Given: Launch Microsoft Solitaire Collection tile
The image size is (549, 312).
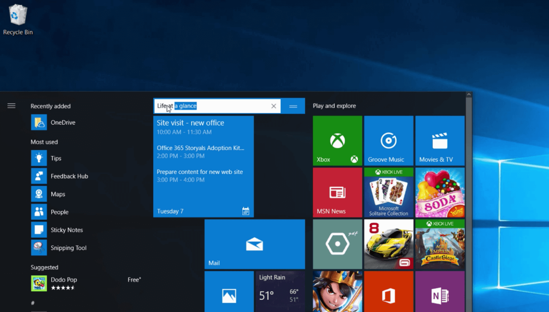Looking at the screenshot, I should pyautogui.click(x=388, y=192).
